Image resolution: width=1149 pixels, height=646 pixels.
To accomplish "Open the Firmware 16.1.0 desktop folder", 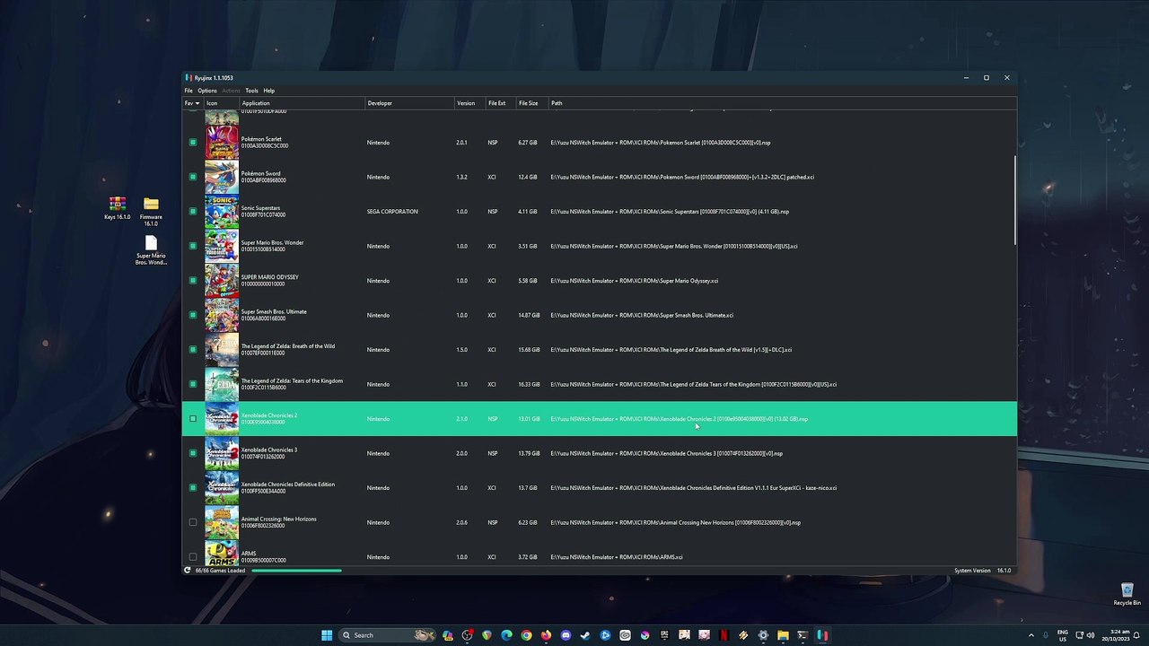I will (x=151, y=212).
